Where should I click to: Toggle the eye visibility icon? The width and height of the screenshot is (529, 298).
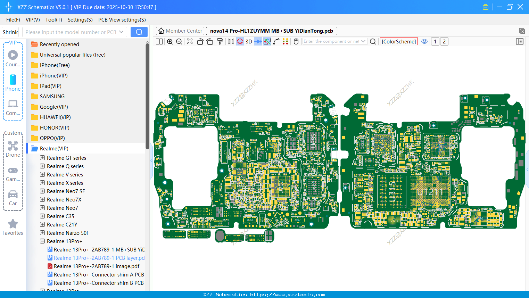pyautogui.click(x=424, y=41)
